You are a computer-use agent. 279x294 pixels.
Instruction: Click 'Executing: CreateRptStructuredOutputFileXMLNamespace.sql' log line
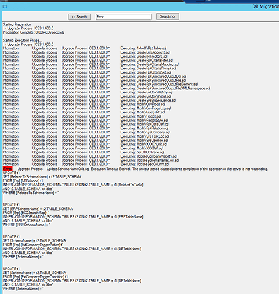[165, 88]
